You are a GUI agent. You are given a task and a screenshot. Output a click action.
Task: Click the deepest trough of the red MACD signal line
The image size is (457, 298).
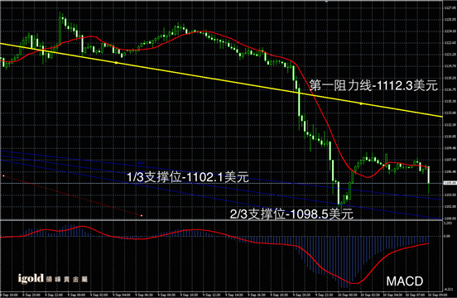354,283
